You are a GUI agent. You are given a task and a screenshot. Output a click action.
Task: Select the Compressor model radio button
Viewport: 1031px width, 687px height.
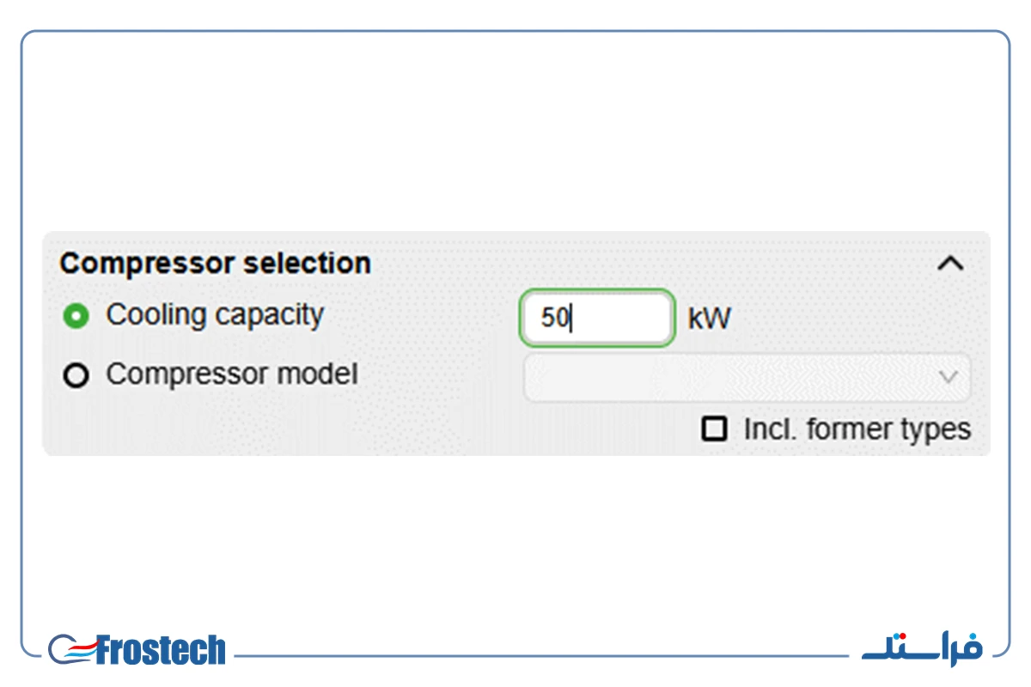[76, 376]
